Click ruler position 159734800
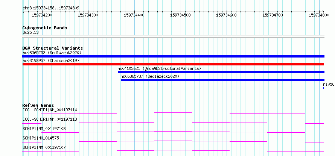Image resolution: width=335 pixels, height=156 pixels. (x=319, y=15)
